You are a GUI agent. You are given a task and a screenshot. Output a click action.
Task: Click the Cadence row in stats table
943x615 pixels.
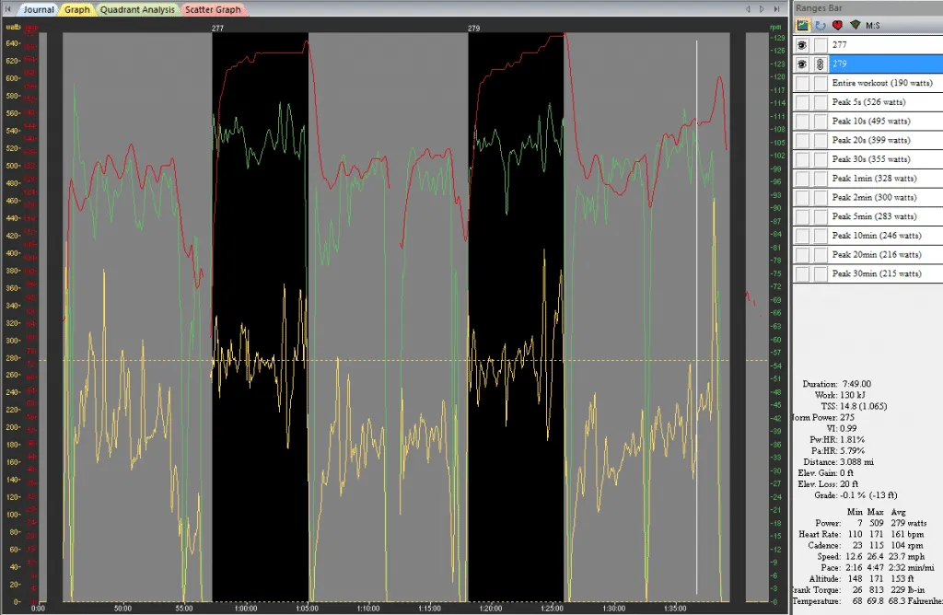866,546
